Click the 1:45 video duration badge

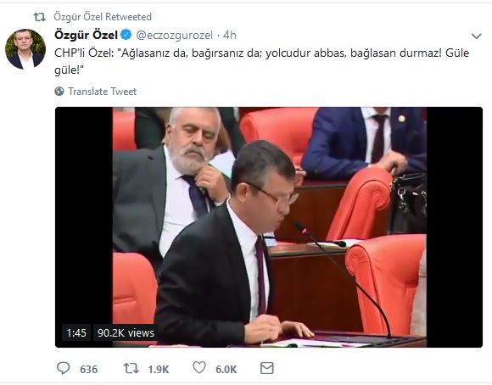pyautogui.click(x=76, y=332)
